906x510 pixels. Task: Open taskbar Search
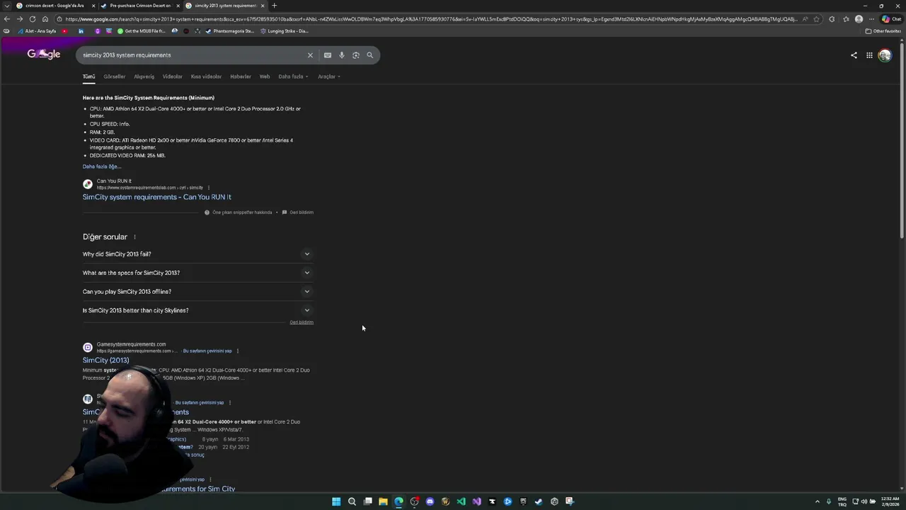point(352,501)
